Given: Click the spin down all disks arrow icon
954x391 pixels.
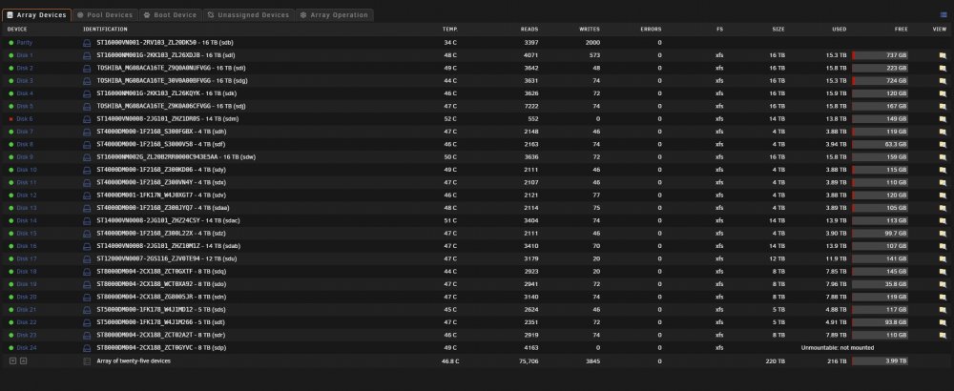Looking at the screenshot, I should pyautogui.click(x=12, y=360).
